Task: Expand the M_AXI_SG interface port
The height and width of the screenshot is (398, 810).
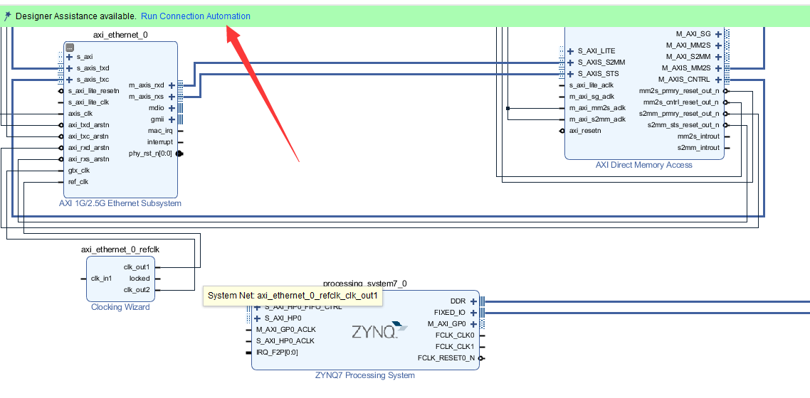Action: coord(718,34)
